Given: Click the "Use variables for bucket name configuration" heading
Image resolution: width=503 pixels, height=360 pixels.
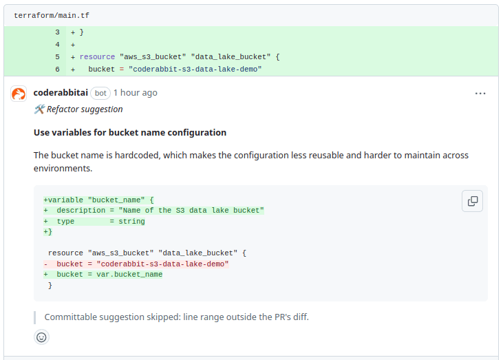Looking at the screenshot, I should tap(130, 132).
